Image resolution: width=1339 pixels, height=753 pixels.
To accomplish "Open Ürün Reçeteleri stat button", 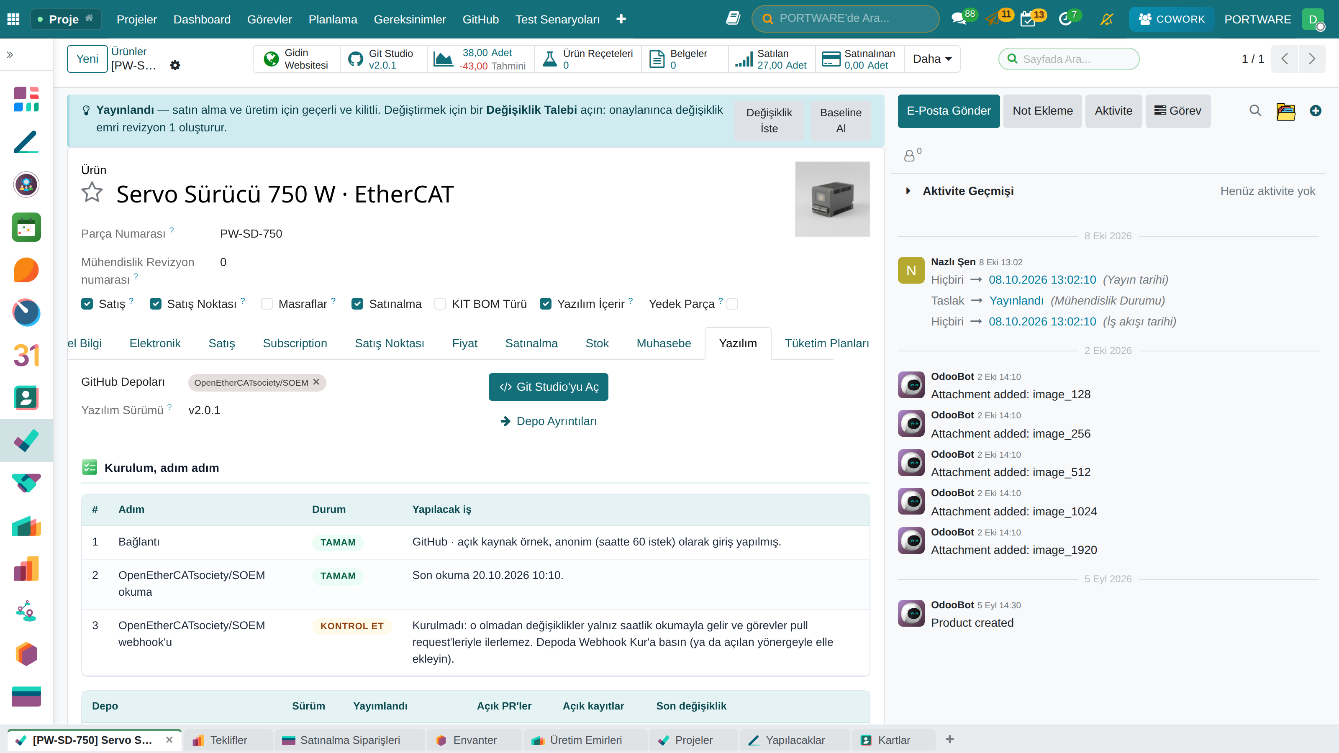I will click(x=588, y=59).
